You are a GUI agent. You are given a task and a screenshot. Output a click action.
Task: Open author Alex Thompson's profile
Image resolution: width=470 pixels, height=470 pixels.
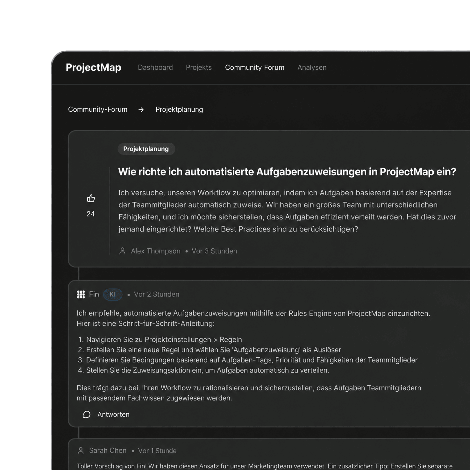tap(156, 251)
